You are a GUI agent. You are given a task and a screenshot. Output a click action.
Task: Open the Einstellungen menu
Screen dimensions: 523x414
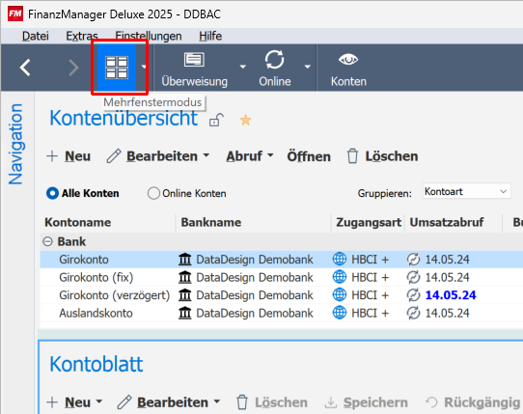pyautogui.click(x=149, y=36)
